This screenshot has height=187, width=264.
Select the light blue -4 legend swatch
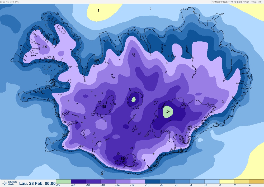point(197,181)
